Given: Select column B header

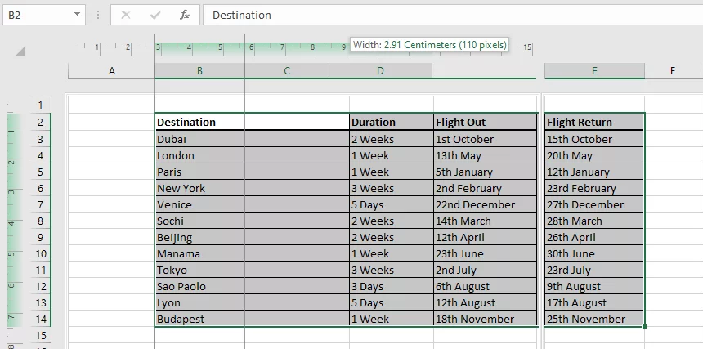Looking at the screenshot, I should pyautogui.click(x=199, y=71).
